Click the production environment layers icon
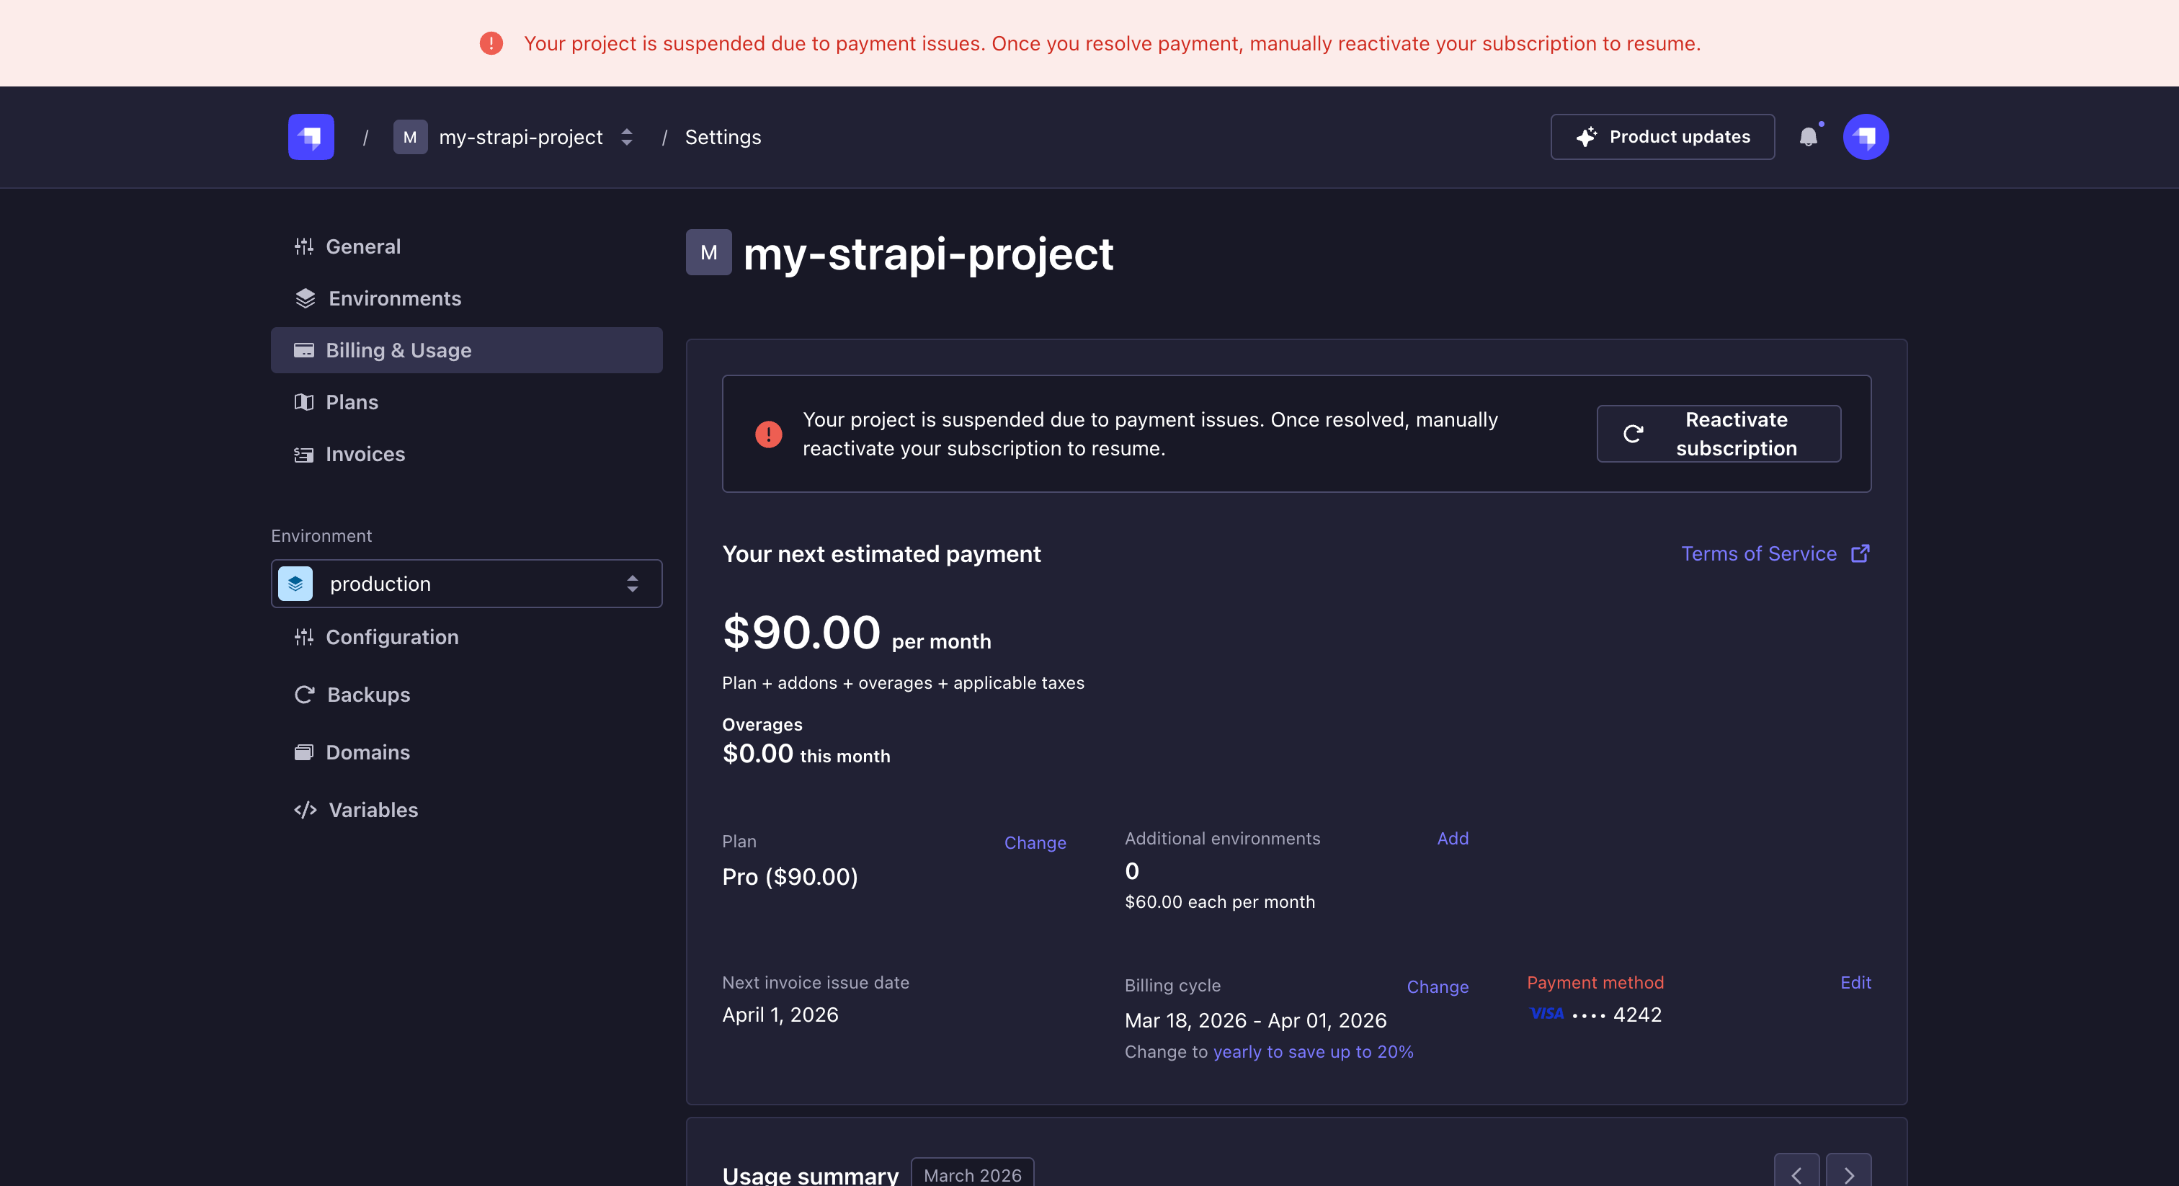Image resolution: width=2179 pixels, height=1186 pixels. 295,584
